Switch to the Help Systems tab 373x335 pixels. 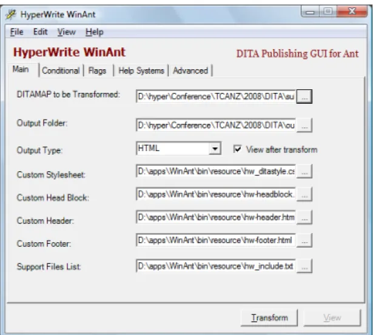141,71
